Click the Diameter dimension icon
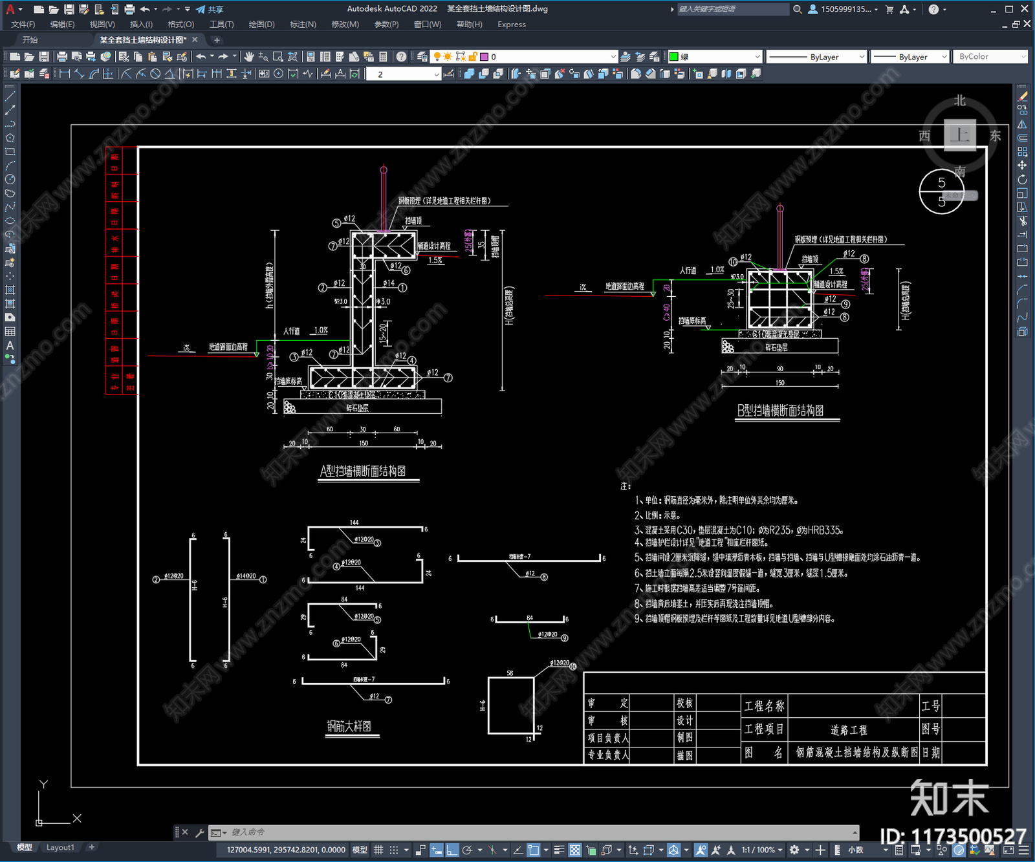This screenshot has height=862, width=1035. pyautogui.click(x=155, y=74)
